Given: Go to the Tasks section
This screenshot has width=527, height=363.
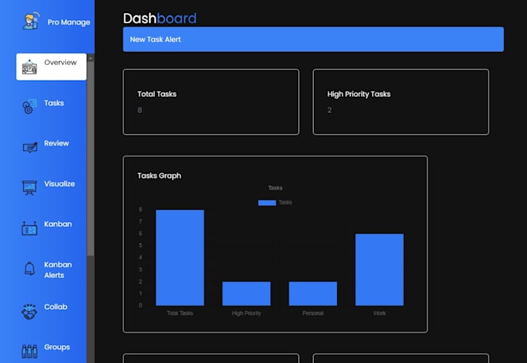Looking at the screenshot, I should click(53, 103).
